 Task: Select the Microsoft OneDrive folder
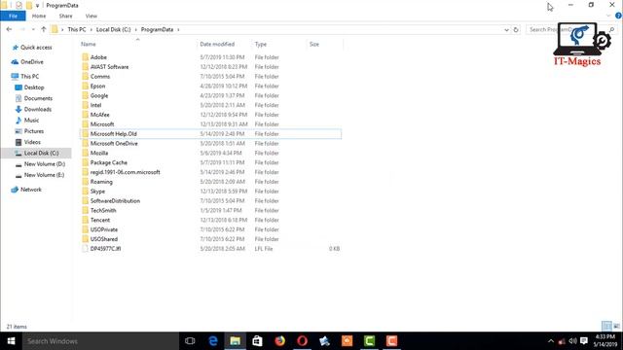(114, 144)
